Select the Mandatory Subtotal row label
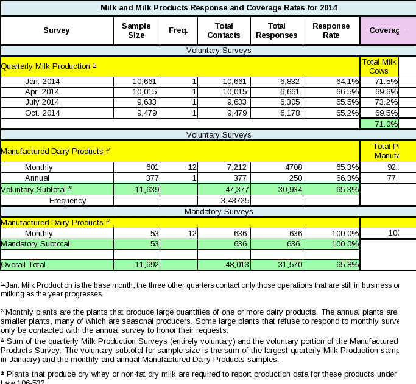The height and width of the screenshot is (384, 416). pos(35,243)
